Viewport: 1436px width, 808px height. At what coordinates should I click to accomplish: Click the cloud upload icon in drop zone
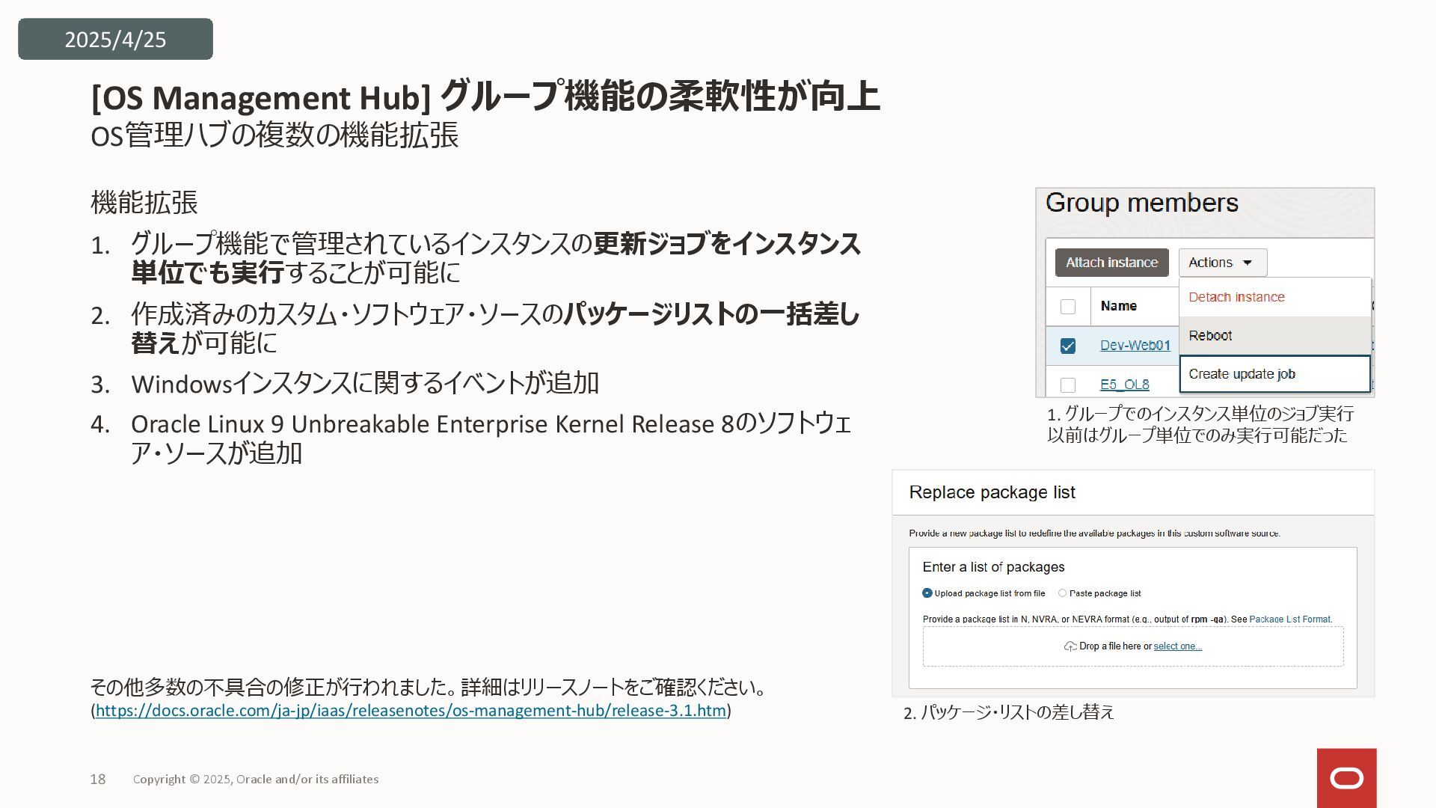1070,646
